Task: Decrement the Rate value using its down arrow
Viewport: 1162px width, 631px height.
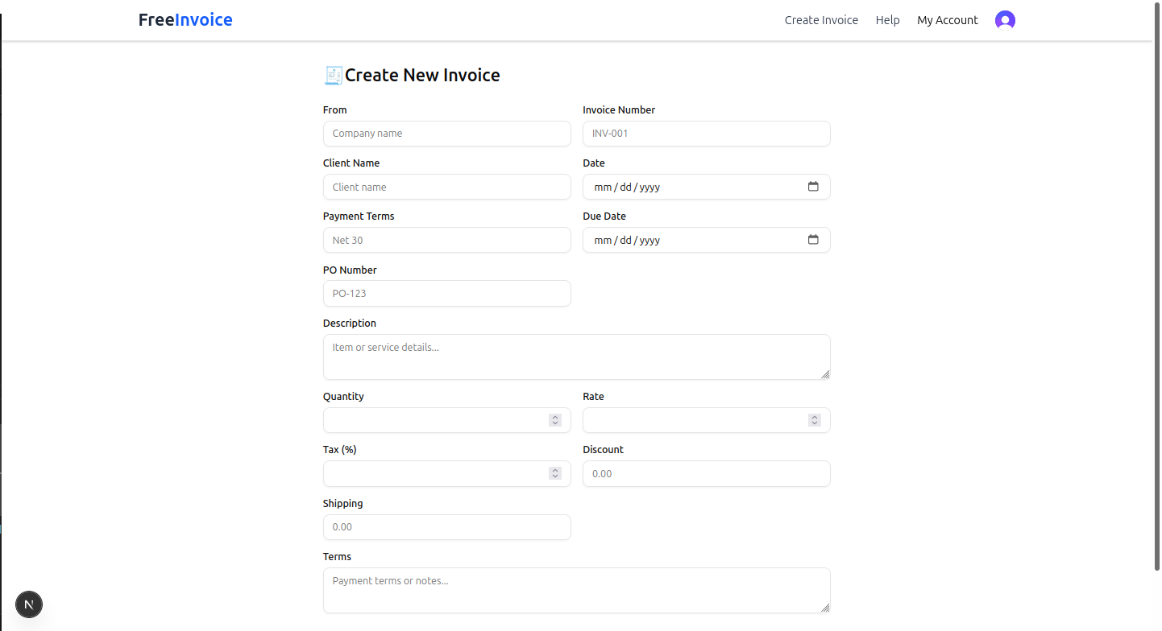Action: tap(814, 423)
